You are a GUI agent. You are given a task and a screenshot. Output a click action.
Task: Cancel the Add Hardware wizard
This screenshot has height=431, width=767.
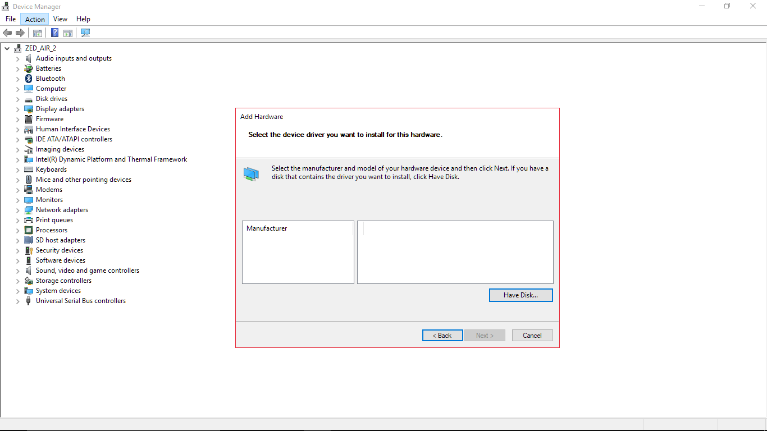pyautogui.click(x=532, y=336)
